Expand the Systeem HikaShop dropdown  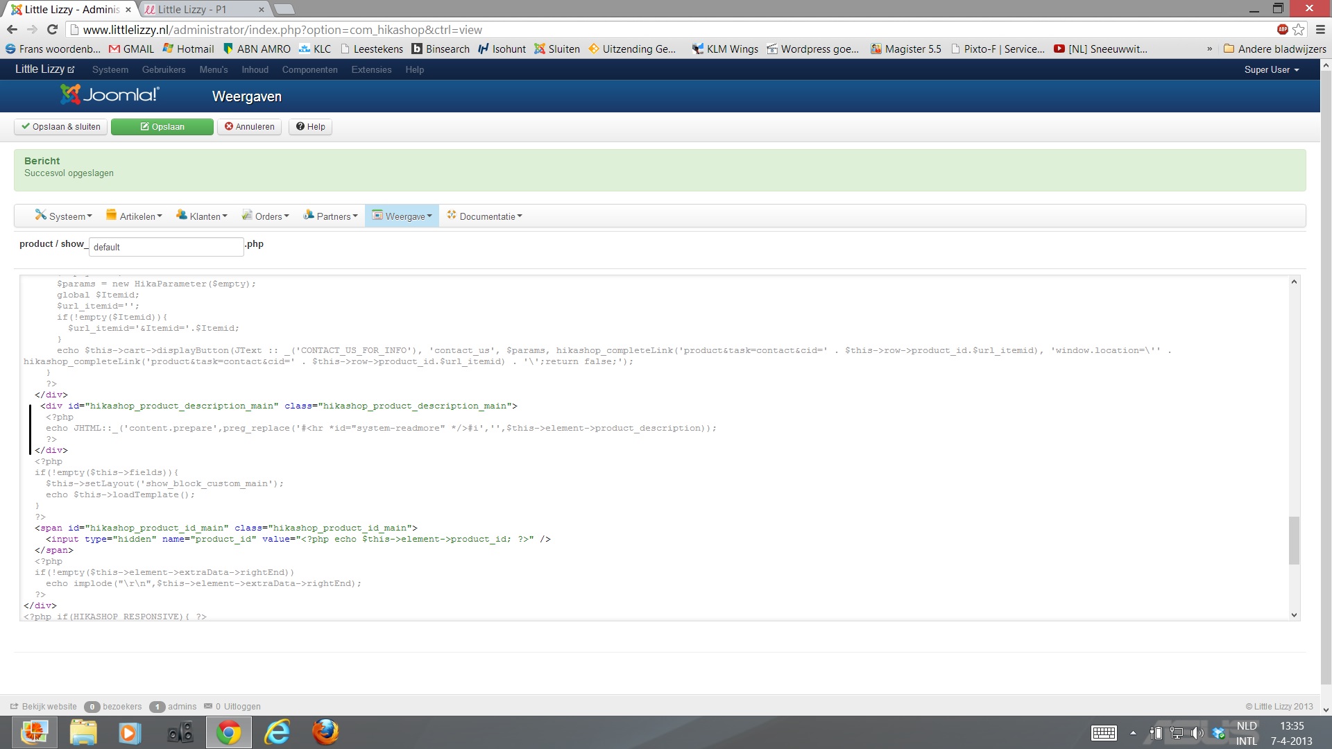click(x=63, y=216)
